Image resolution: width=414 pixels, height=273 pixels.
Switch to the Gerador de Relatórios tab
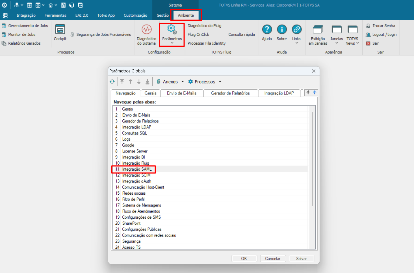tap(230, 93)
